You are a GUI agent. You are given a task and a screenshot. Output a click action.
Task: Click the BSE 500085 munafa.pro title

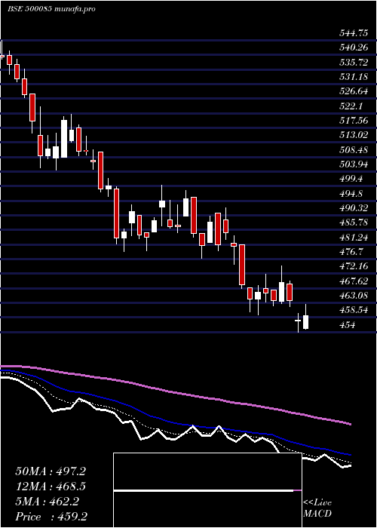click(51, 9)
